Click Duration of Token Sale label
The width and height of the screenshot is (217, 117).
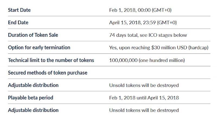(x=33, y=35)
